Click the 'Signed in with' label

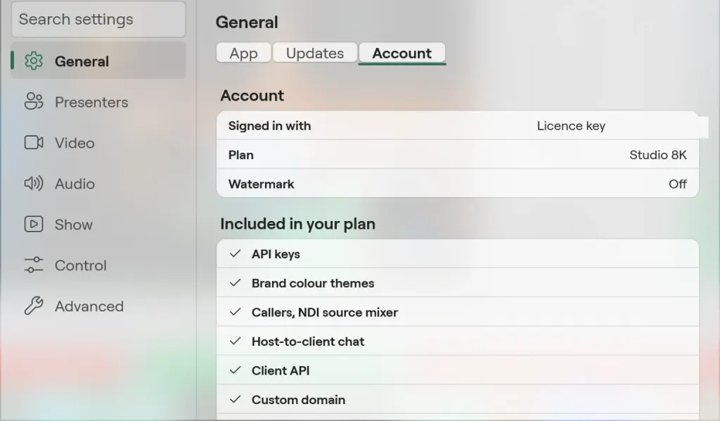click(x=269, y=126)
